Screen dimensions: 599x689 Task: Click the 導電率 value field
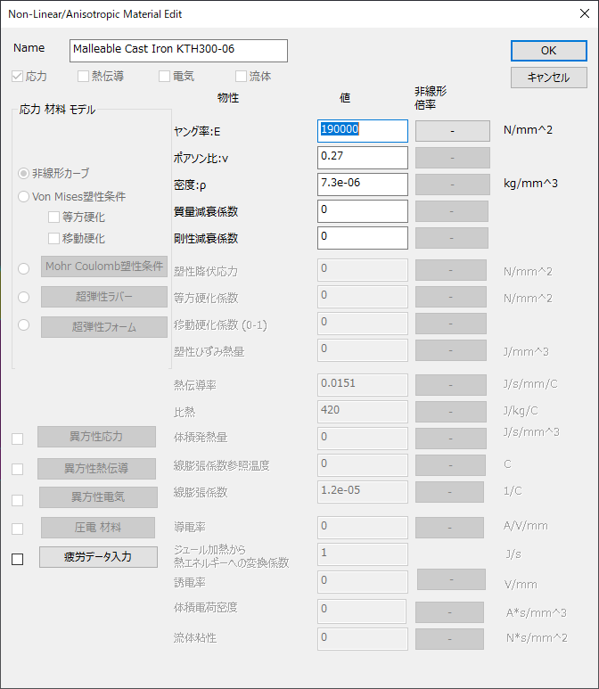point(363,528)
